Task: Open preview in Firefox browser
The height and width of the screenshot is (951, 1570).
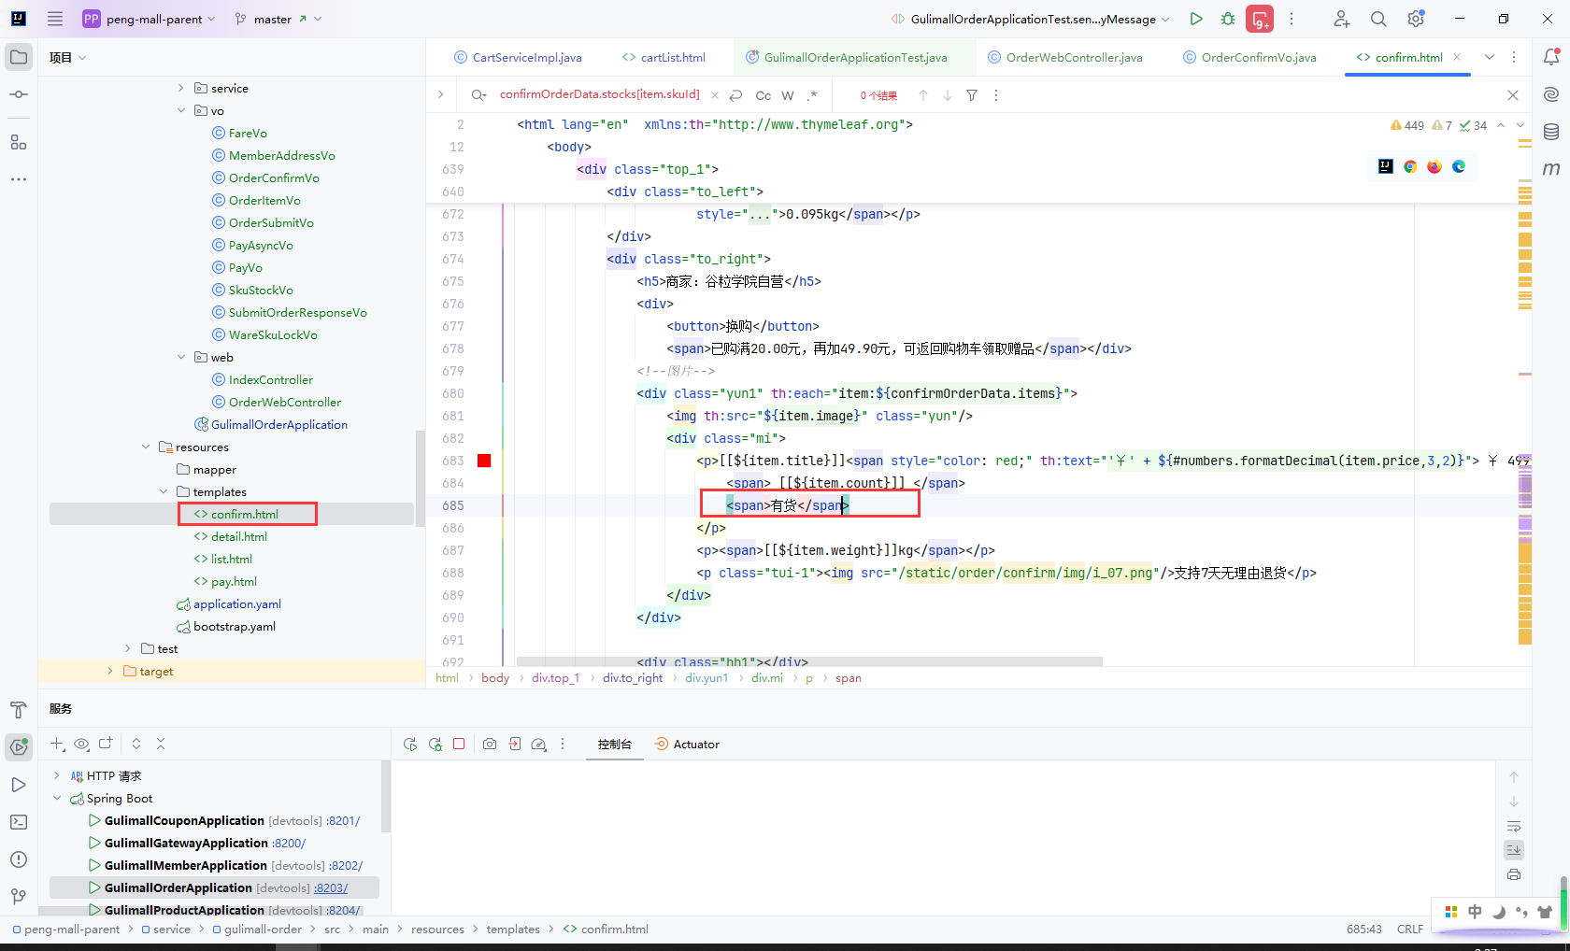Action: coord(1434,166)
